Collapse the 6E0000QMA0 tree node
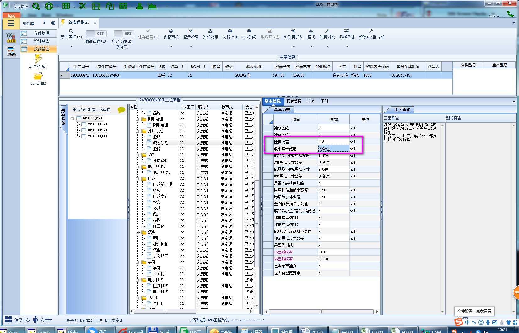 point(73,119)
